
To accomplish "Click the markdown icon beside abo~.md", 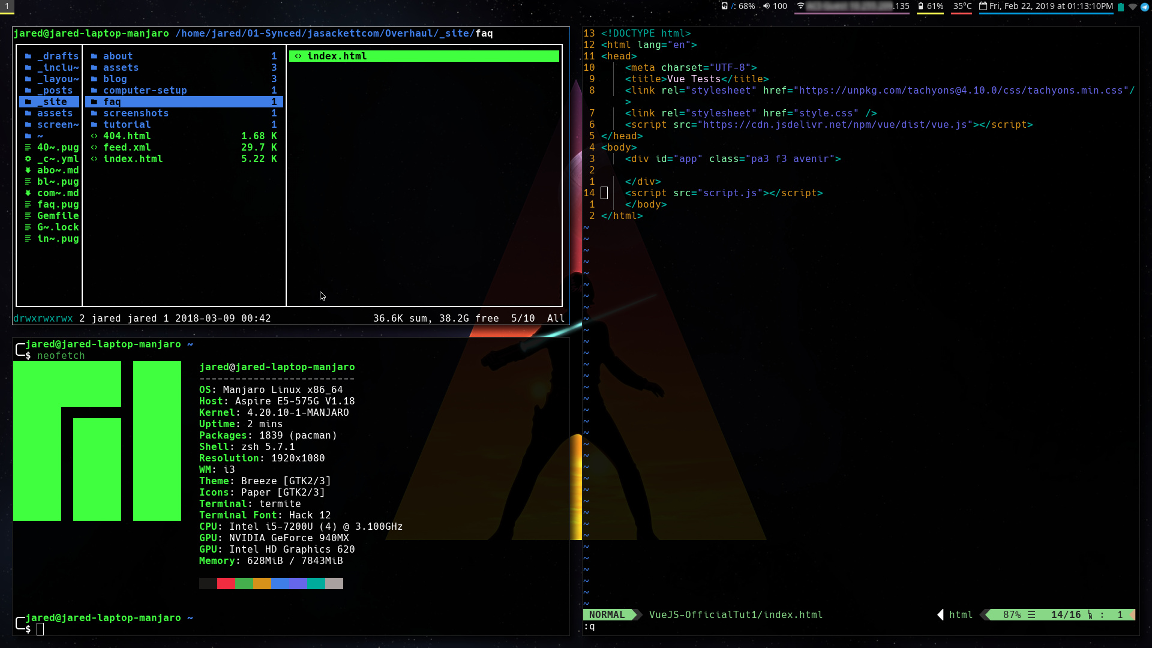I will pyautogui.click(x=28, y=170).
